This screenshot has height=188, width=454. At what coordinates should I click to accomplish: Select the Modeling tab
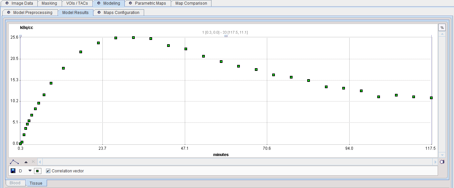tap(108, 3)
